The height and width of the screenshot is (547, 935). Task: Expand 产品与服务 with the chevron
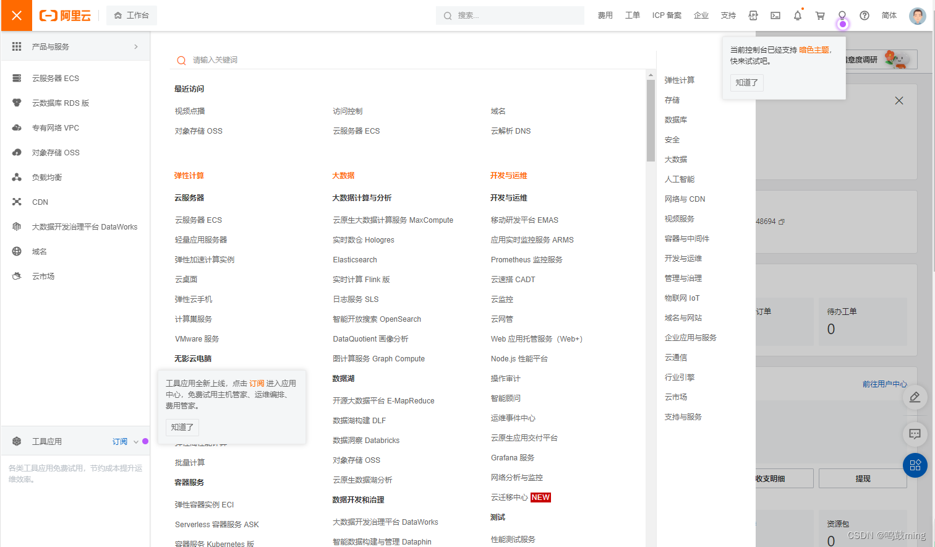pyautogui.click(x=136, y=46)
